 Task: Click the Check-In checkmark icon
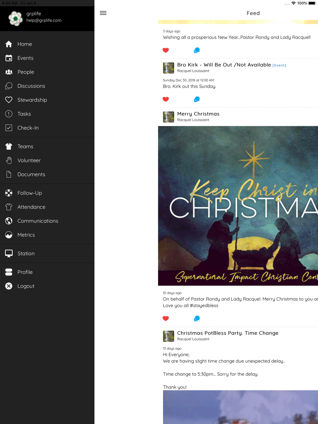coord(9,128)
